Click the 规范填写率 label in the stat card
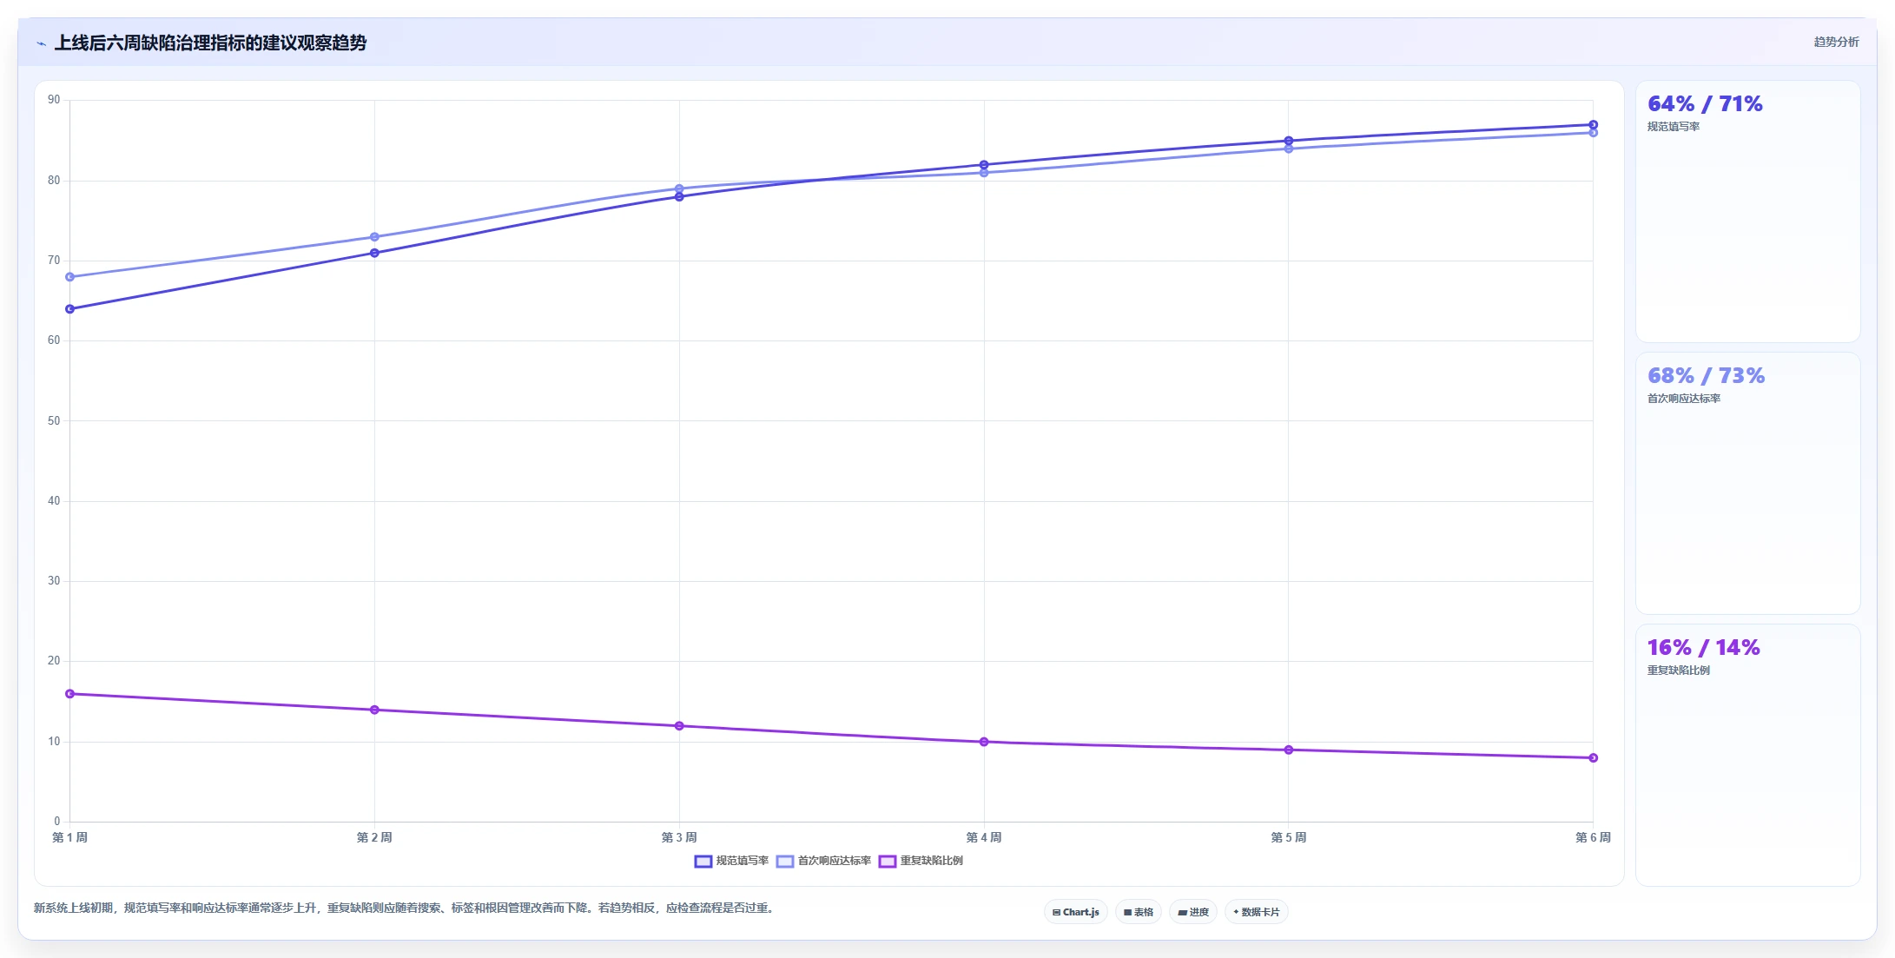1895x958 pixels. pyautogui.click(x=1674, y=127)
